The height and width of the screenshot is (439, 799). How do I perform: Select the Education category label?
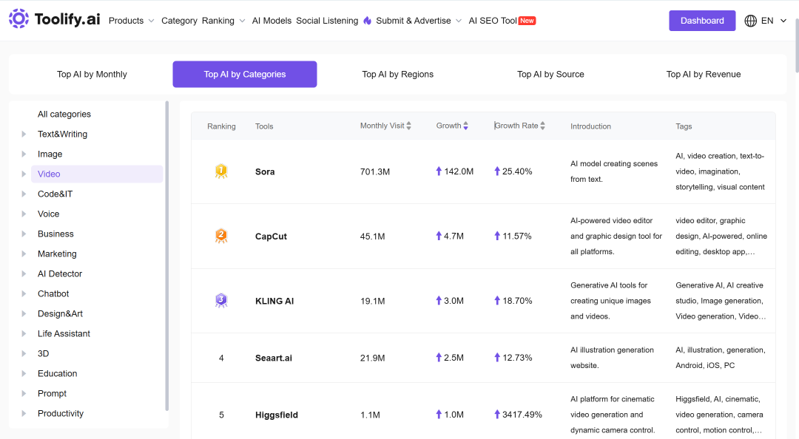(57, 373)
